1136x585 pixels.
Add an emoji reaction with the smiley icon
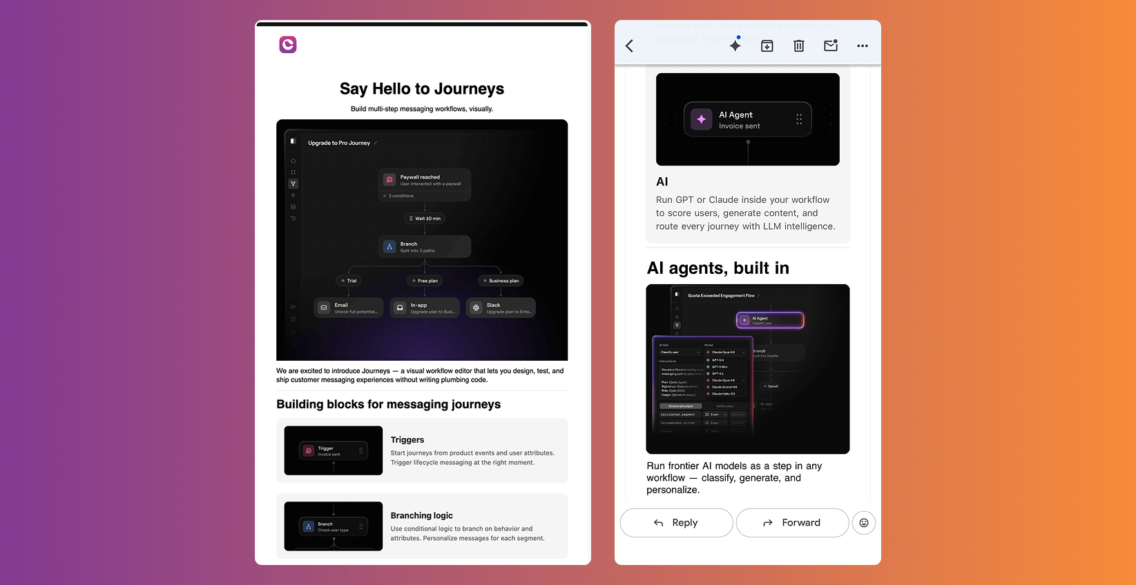(863, 523)
